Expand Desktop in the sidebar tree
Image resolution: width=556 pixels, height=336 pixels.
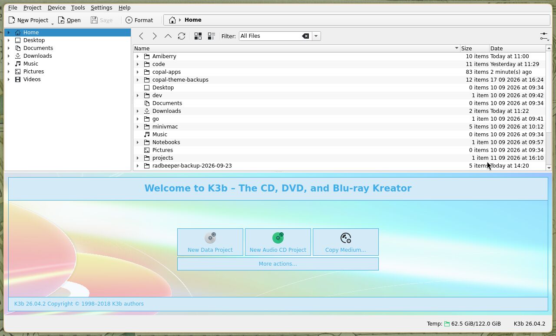pos(9,40)
